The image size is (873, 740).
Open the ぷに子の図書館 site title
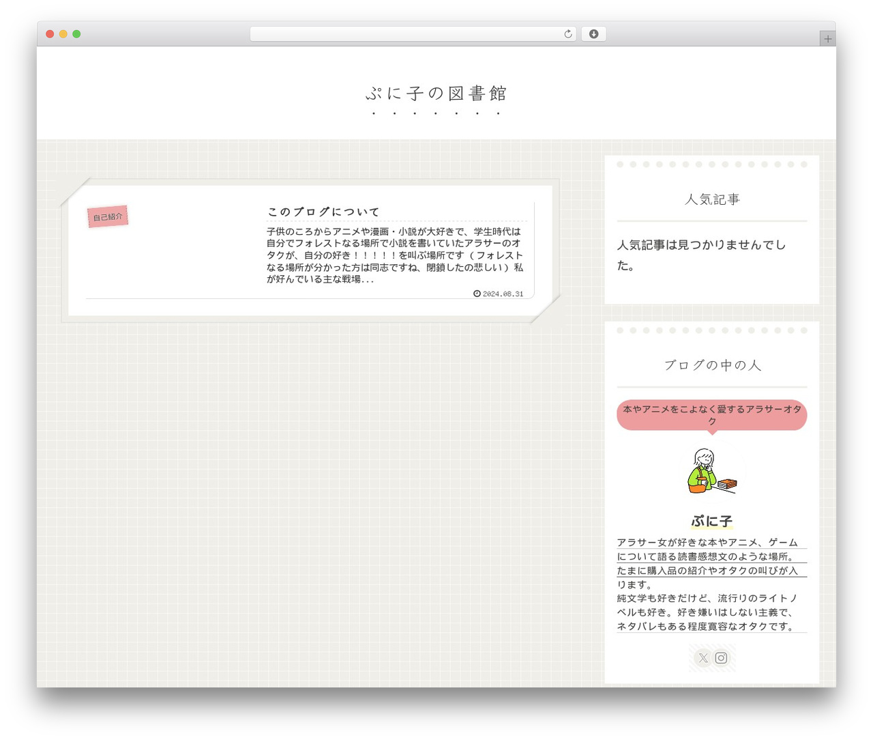click(x=436, y=93)
